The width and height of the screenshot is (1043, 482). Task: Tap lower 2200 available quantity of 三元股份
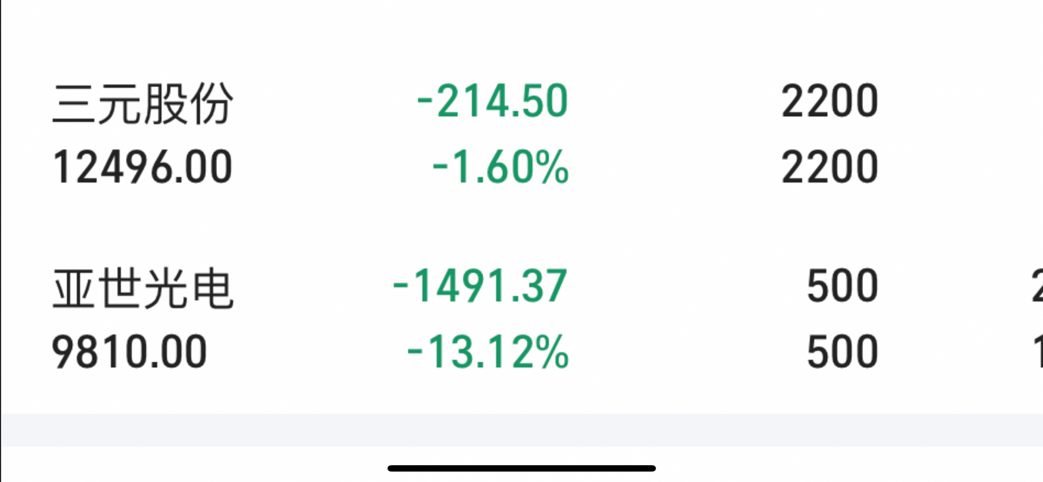point(829,168)
